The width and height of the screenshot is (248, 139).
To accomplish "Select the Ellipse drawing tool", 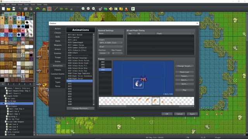I will tap(66, 9).
